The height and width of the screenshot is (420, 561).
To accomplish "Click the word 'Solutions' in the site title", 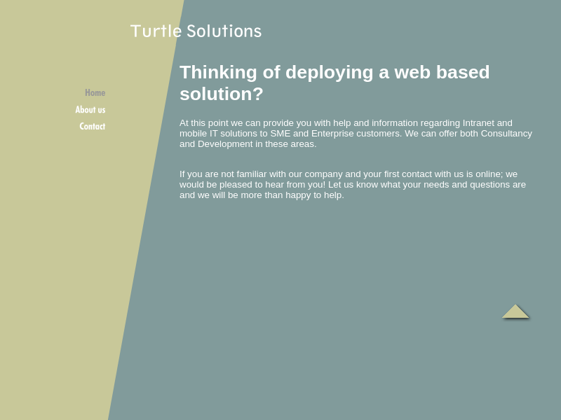I will [x=224, y=31].
